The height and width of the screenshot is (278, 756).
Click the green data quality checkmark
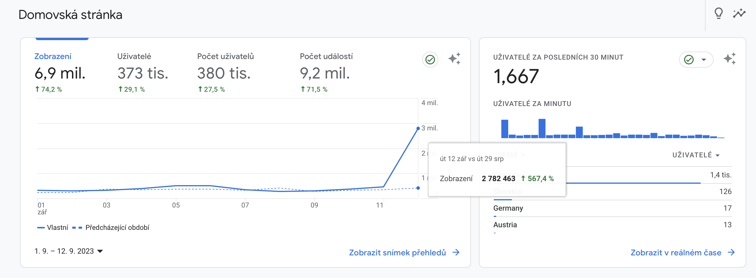(x=430, y=60)
